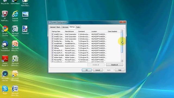Image resolution: width=174 pixels, height=98 pixels.
Task: Select Mozilla Thunderbird desktop icon
Action: [x=5, y=46]
